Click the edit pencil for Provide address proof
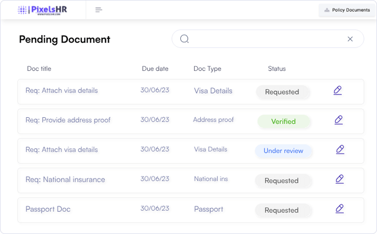377x234 pixels. [338, 120]
